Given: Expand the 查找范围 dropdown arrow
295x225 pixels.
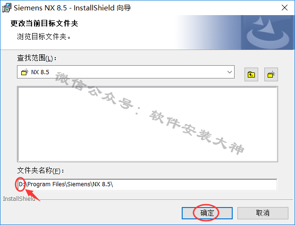Looking at the screenshot, I should (x=229, y=72).
